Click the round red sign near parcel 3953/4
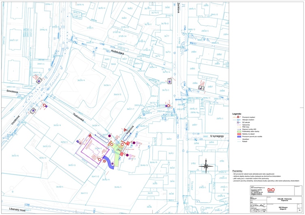 (168, 106)
